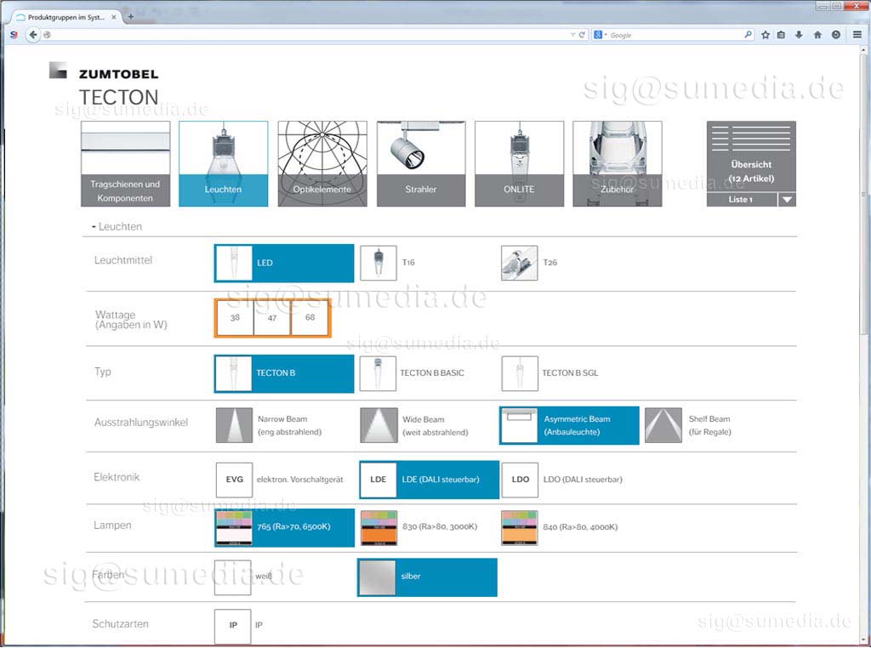Click the browser home icon
871x648 pixels.
(817, 35)
